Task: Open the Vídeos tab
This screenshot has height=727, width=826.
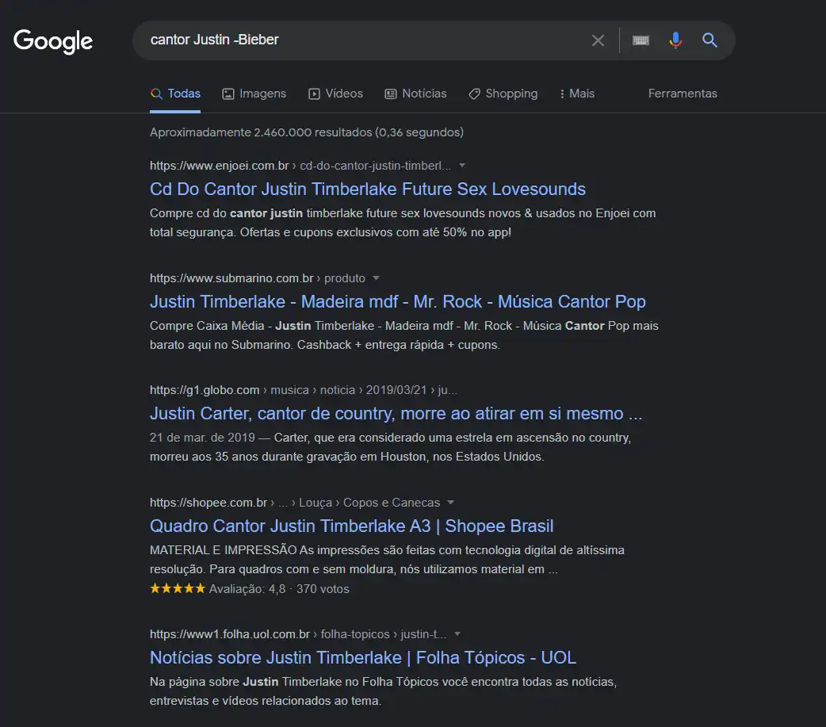Action: pos(335,94)
